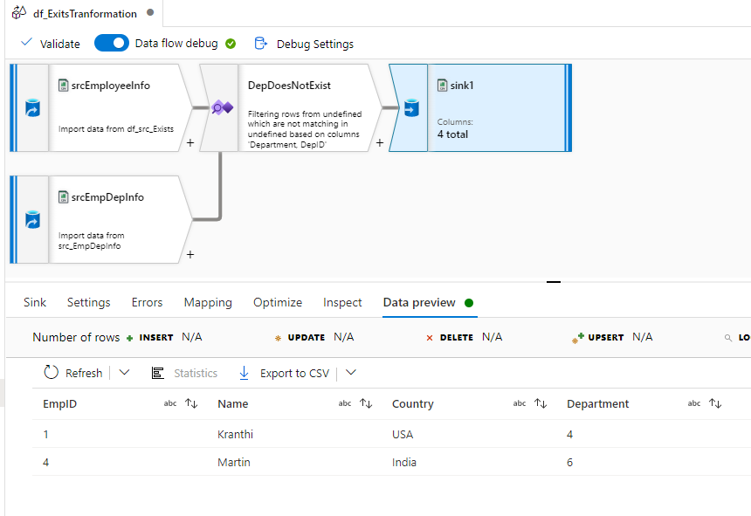Add transformation after srcEmployeeInfo with plus
This screenshot has width=751, height=516.
[190, 142]
